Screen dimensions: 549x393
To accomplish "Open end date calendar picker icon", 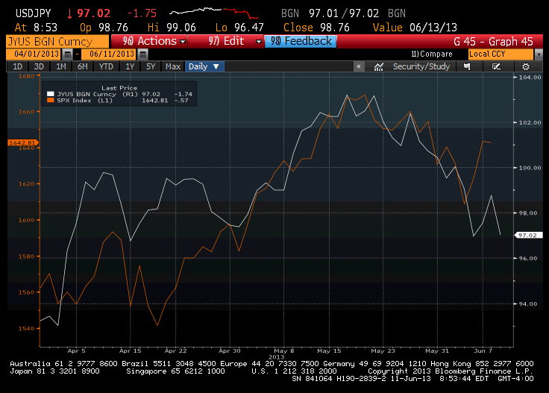I will [143, 54].
